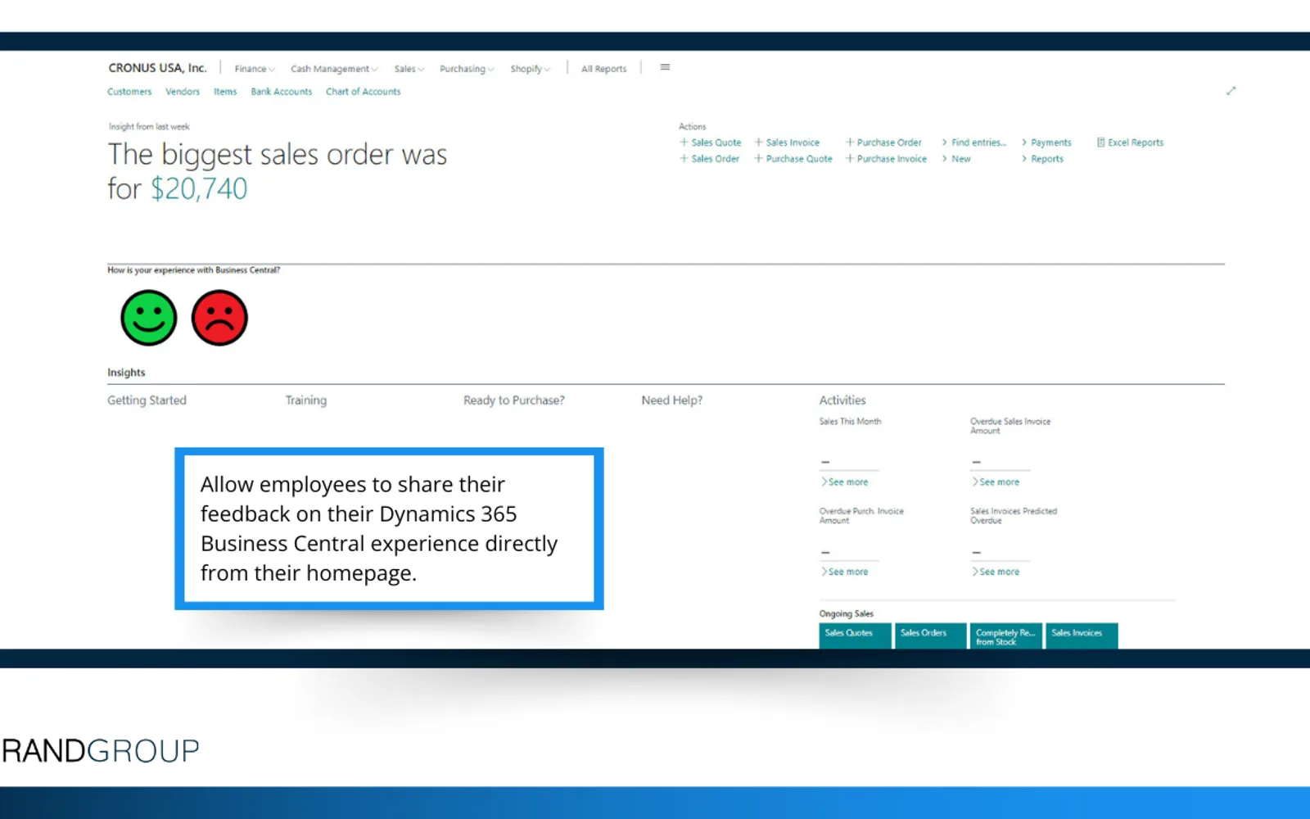Viewport: 1310px width, 819px height.
Task: Open Bank Accounts link
Action: 282,92
